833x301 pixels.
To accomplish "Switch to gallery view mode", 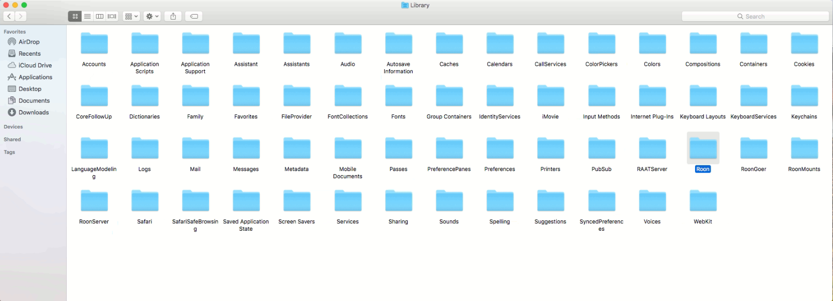I will coord(112,17).
